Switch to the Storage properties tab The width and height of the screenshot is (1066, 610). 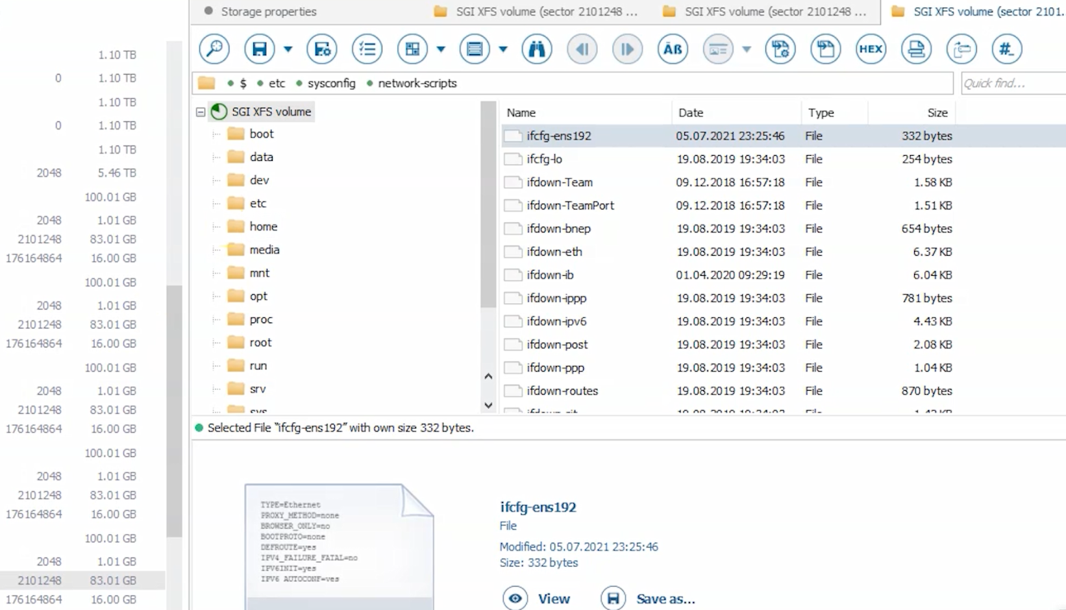click(268, 12)
